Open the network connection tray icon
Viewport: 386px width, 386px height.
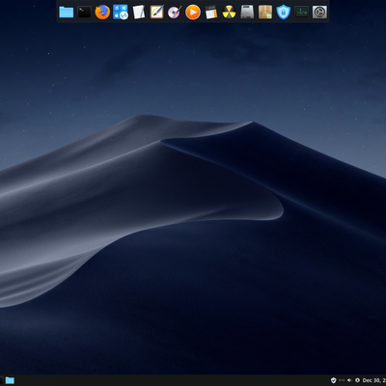click(x=342, y=380)
